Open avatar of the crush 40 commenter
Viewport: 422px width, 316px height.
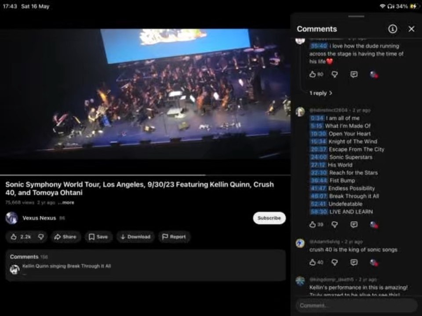[x=300, y=243]
